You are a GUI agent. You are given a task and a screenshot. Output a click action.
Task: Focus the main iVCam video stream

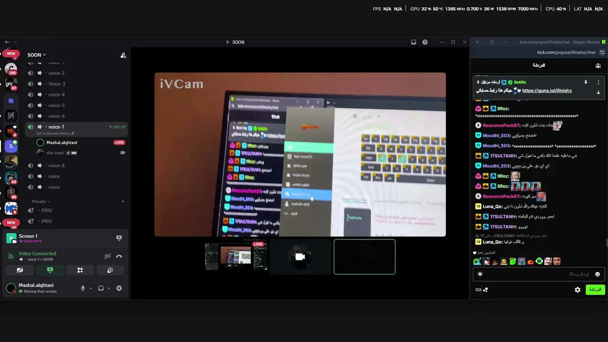point(300,154)
